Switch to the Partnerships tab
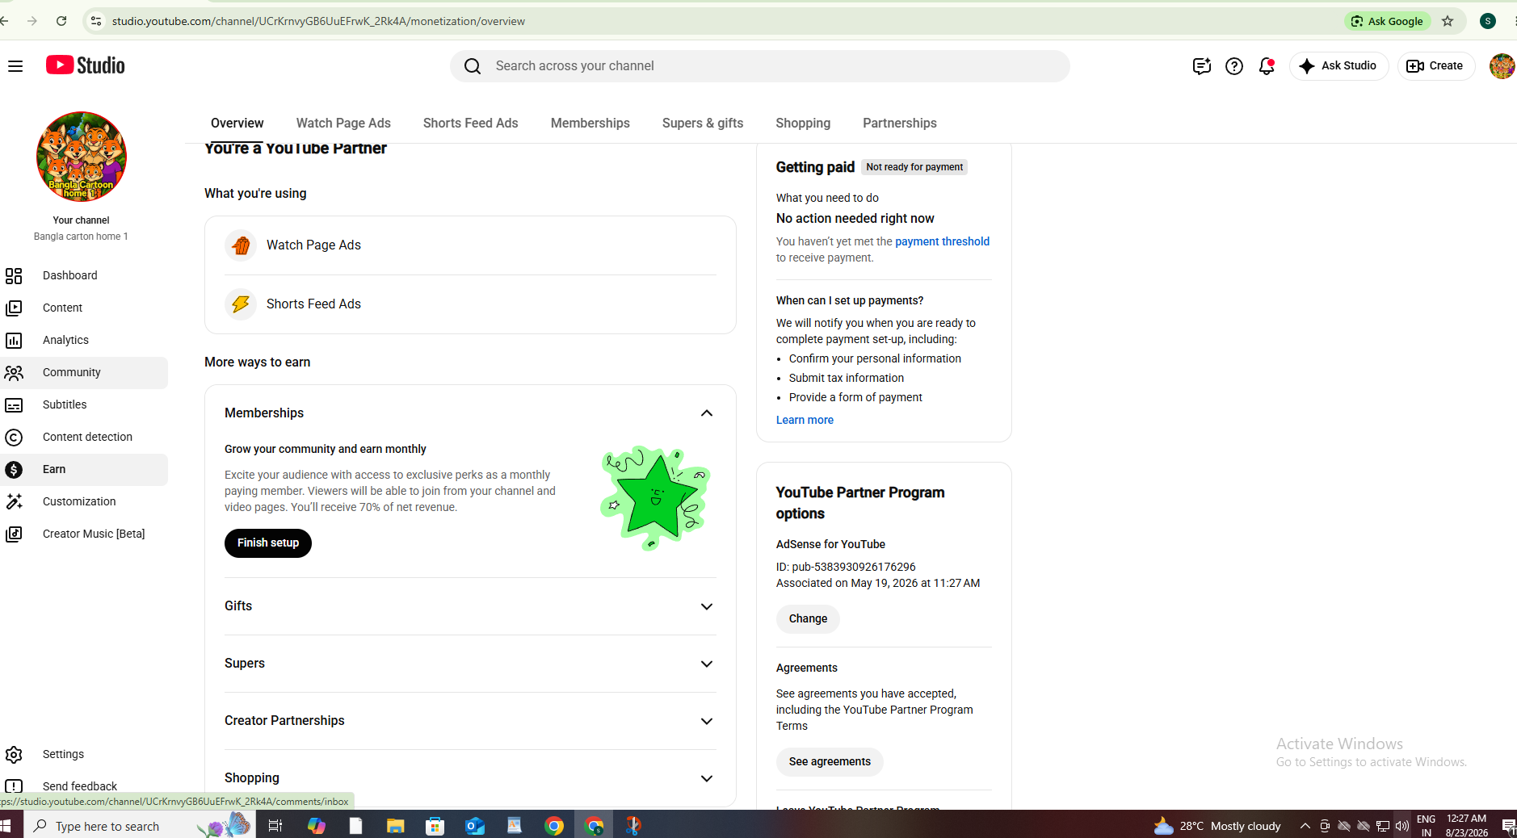 coord(900,124)
